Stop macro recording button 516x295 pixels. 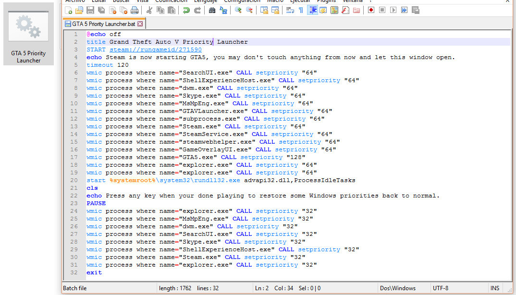pos(382,10)
